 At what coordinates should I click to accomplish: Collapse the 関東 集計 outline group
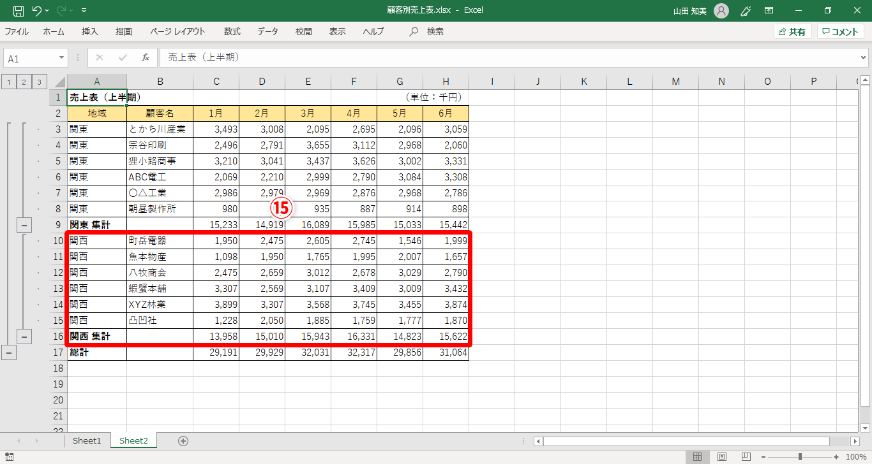point(24,225)
